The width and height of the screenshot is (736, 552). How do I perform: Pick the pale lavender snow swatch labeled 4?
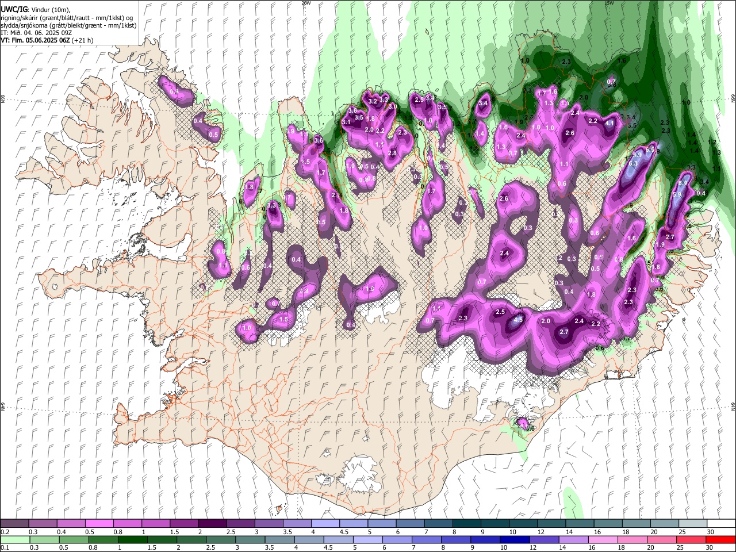(x=325, y=524)
